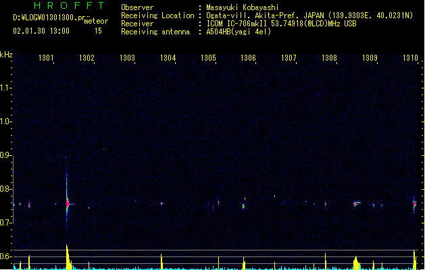Viewport: 425px width, 270px height.
Task: Click the large red meteor echo near 1301:30
Action: tap(68, 204)
